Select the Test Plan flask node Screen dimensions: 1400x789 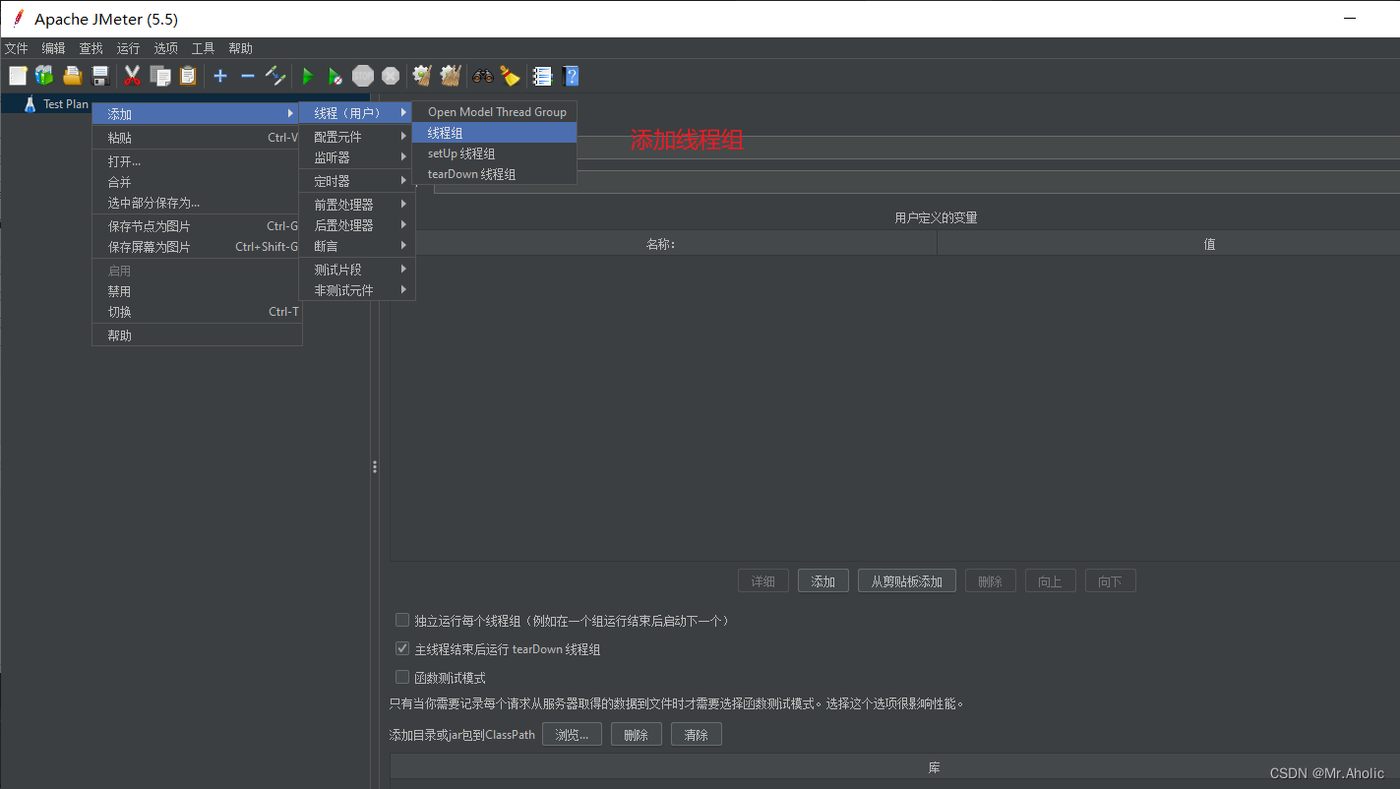pyautogui.click(x=56, y=103)
